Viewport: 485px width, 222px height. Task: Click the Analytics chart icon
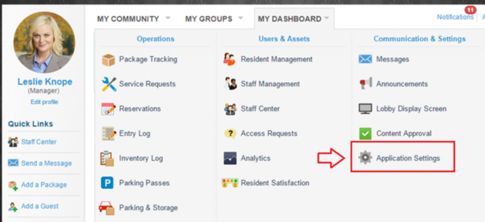230,159
